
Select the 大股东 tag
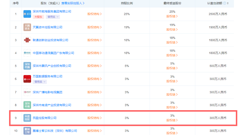pyautogui.click(x=38, y=17)
